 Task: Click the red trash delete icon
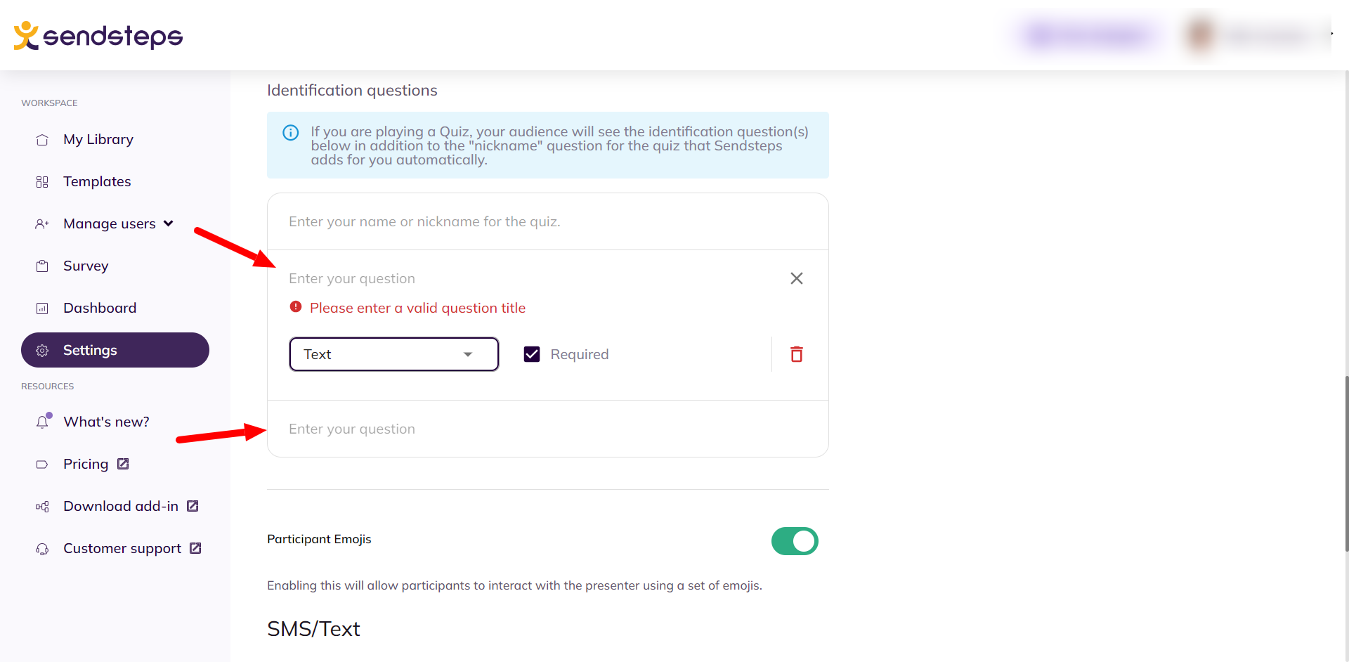(x=796, y=354)
